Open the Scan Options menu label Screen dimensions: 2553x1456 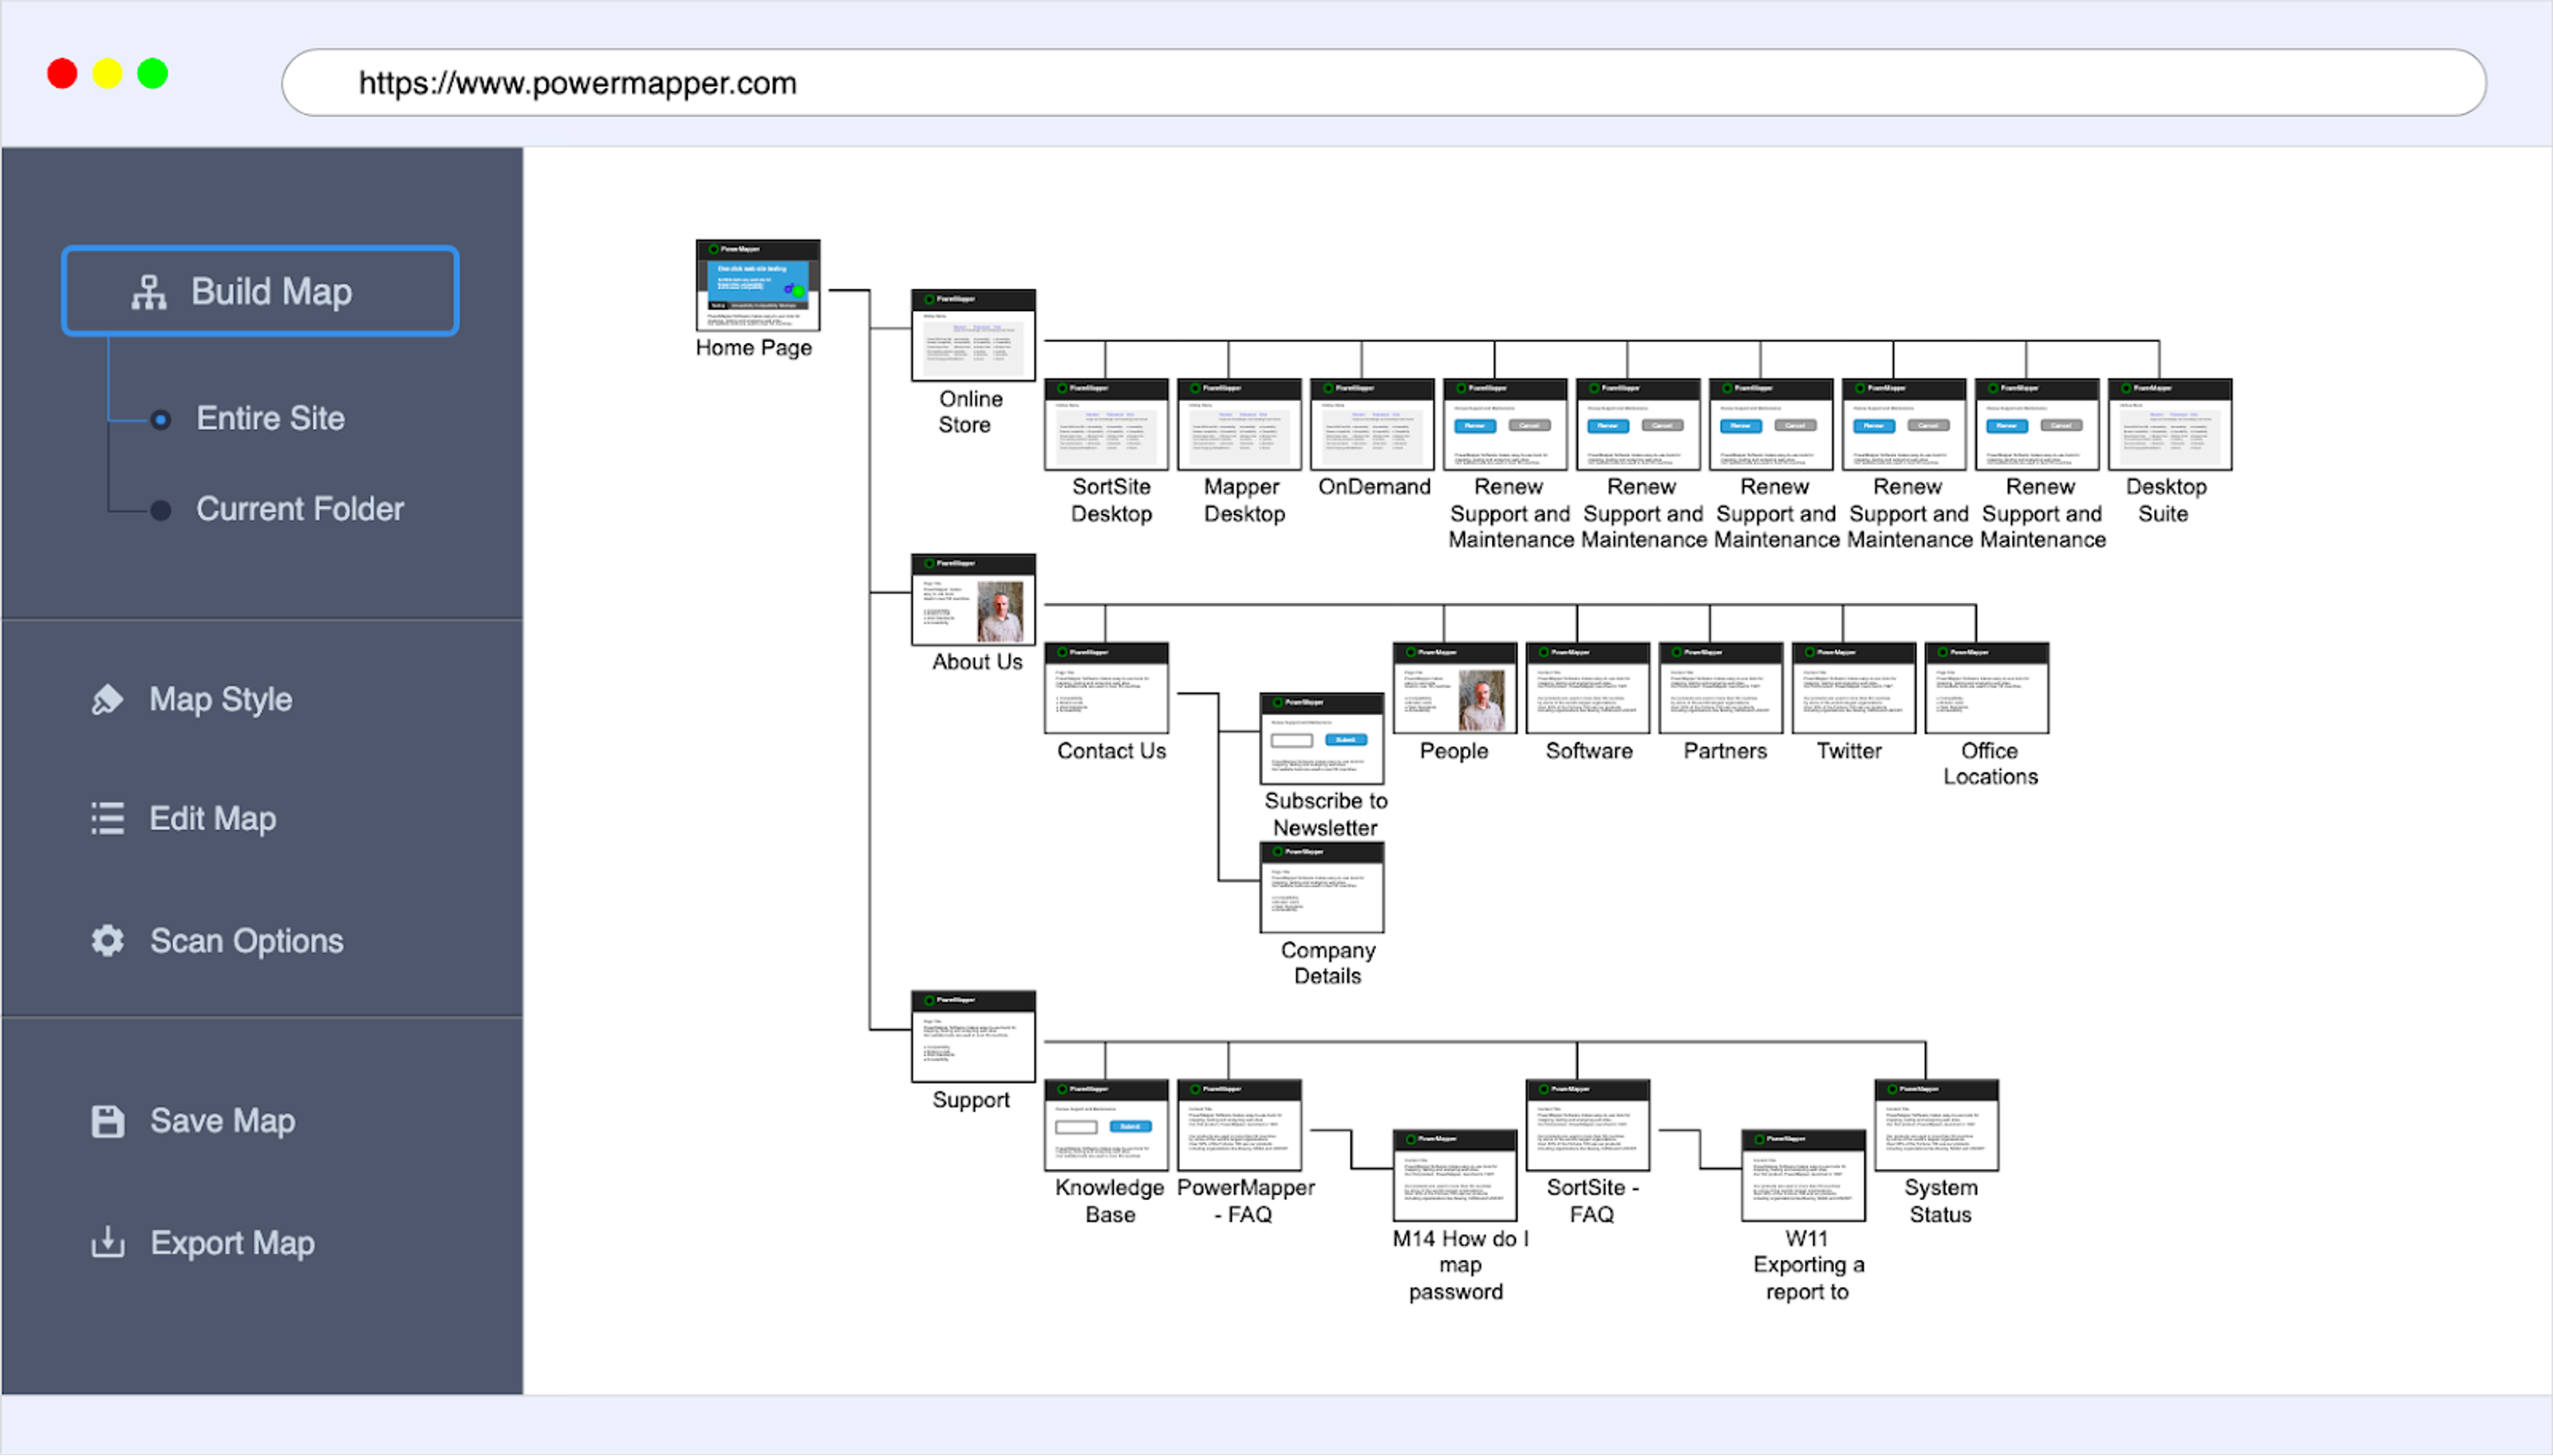click(246, 940)
